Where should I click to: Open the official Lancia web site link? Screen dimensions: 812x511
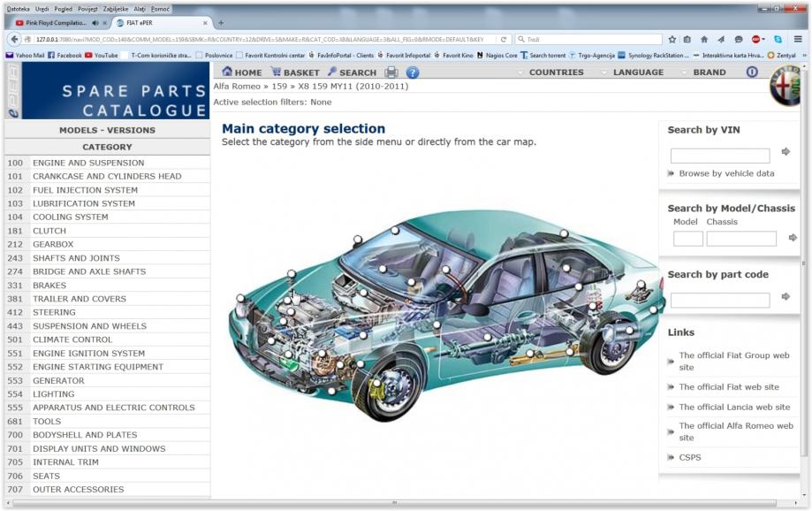pyautogui.click(x=734, y=408)
